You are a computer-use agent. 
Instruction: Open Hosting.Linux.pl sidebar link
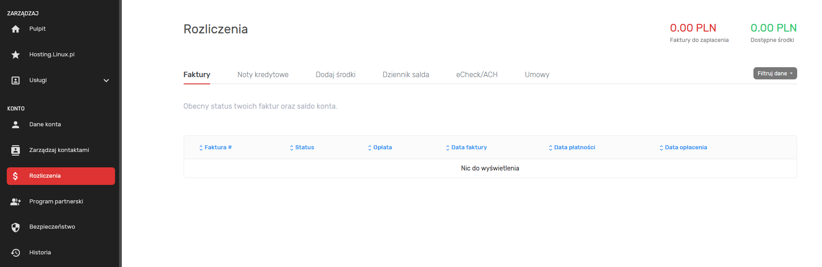click(x=61, y=55)
